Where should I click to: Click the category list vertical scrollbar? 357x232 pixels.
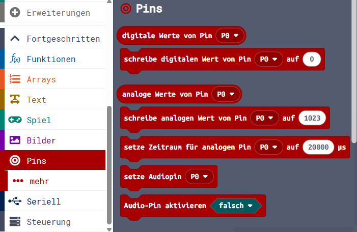point(109,163)
